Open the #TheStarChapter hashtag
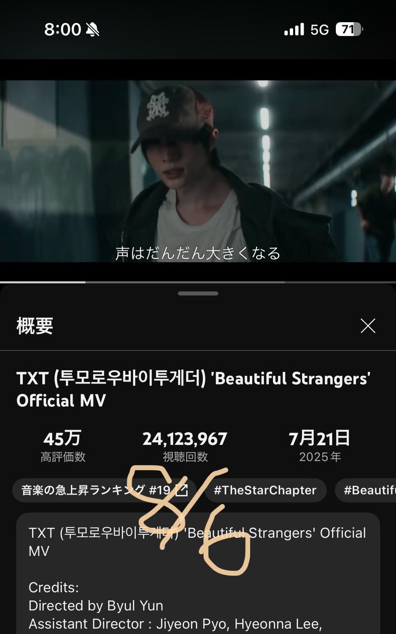Viewport: 396px width, 634px height. [x=265, y=490]
